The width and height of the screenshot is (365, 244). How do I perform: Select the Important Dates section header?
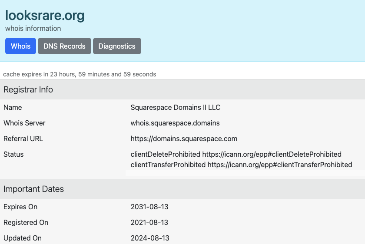(x=33, y=189)
